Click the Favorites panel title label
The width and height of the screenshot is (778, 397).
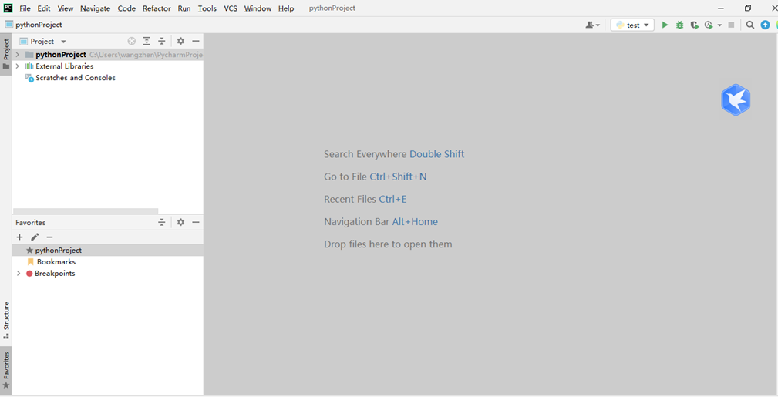[30, 223]
